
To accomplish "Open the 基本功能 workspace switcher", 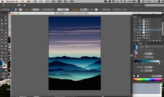I will pos(137,5).
